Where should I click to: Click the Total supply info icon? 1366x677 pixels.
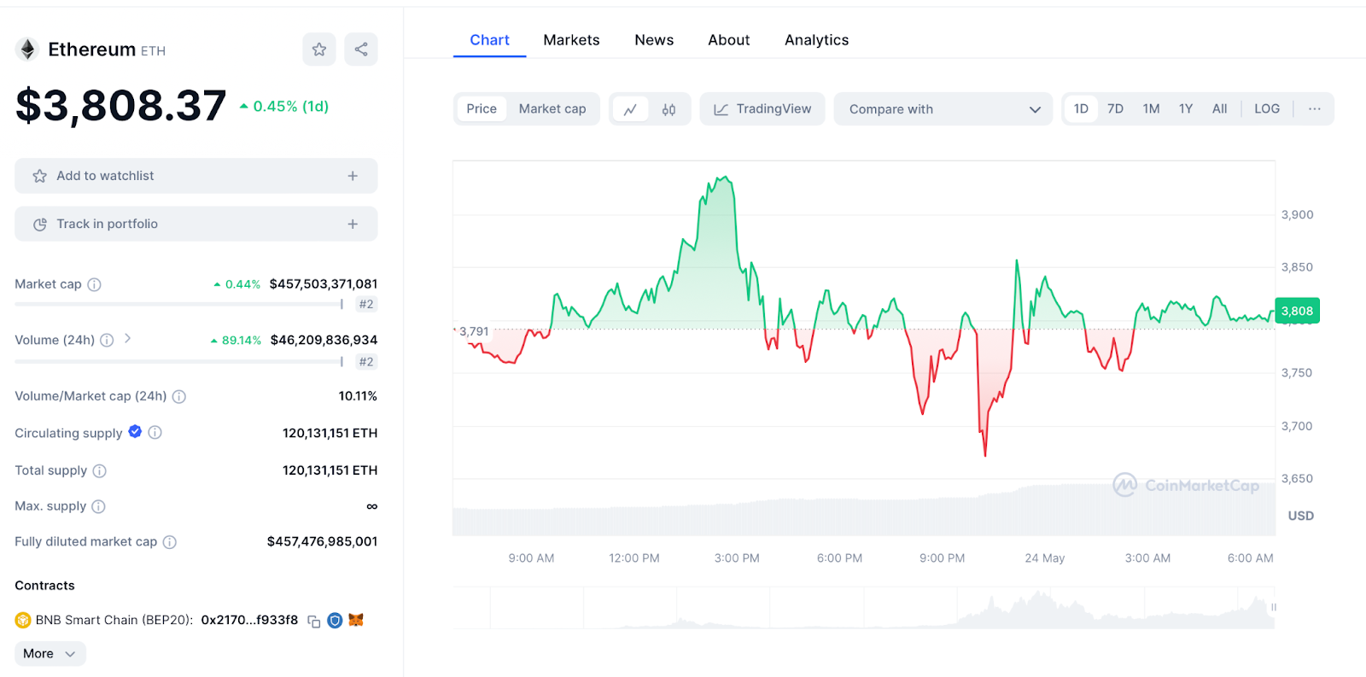coord(100,470)
